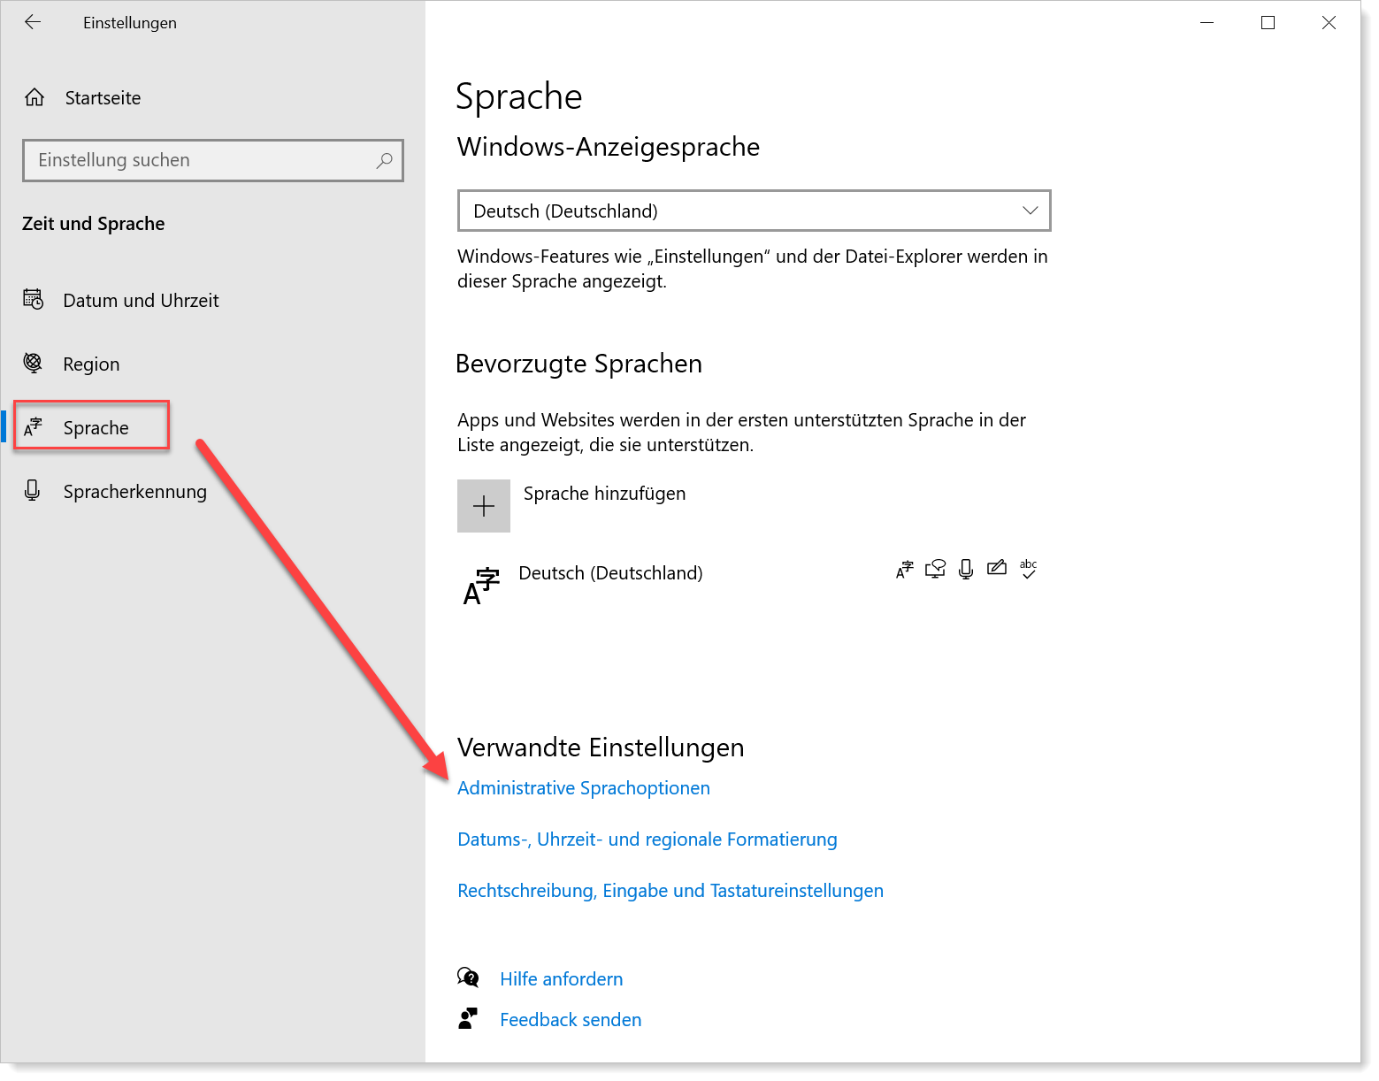Select Spracherkennung in the sidebar
Screen dimensions: 1379x1081
point(134,492)
